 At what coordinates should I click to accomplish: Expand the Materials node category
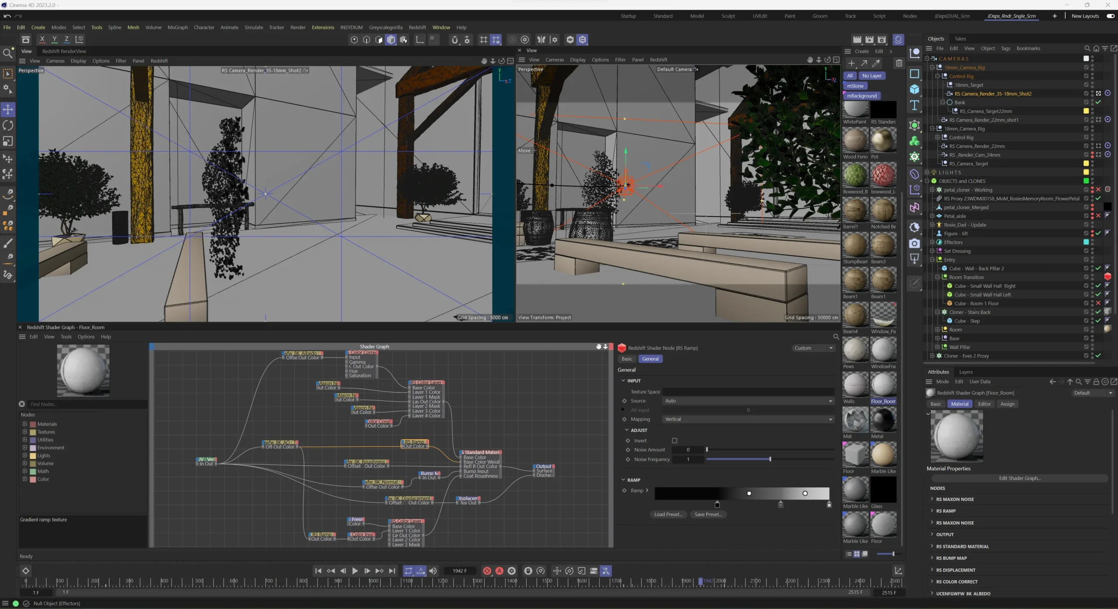(25, 424)
